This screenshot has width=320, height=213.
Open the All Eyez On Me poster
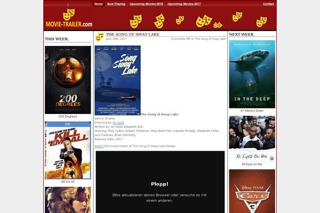pos(252,138)
